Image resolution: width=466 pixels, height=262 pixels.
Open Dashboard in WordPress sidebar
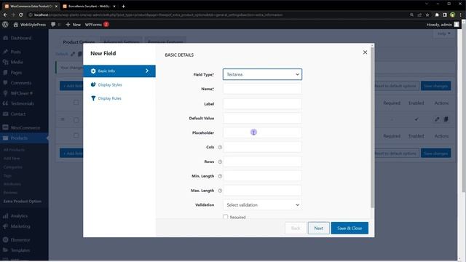point(21,38)
